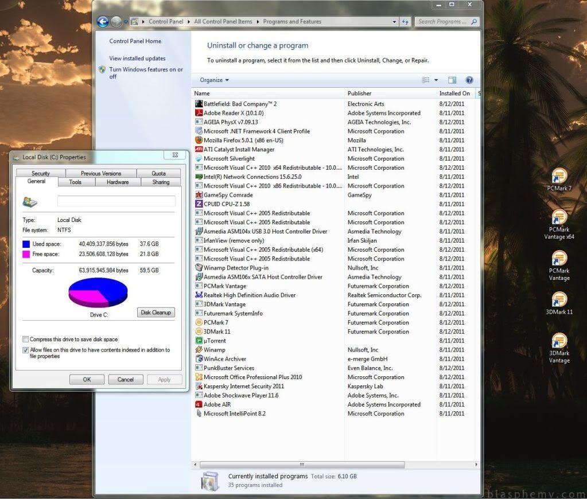Select the Intel(R) Network Connections icon
This screenshot has height=499, width=587.
(x=199, y=176)
